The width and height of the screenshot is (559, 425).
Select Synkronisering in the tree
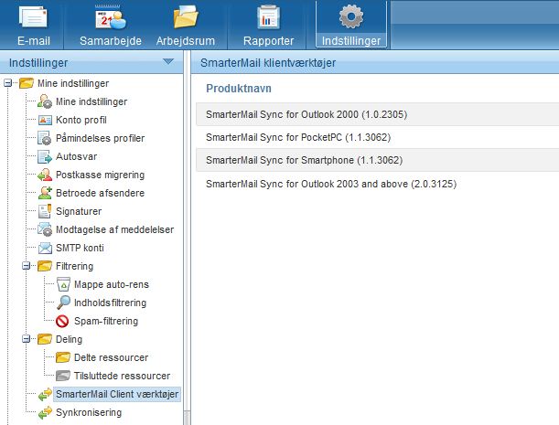(89, 412)
